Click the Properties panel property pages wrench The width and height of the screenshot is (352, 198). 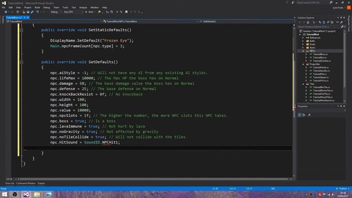point(309,115)
